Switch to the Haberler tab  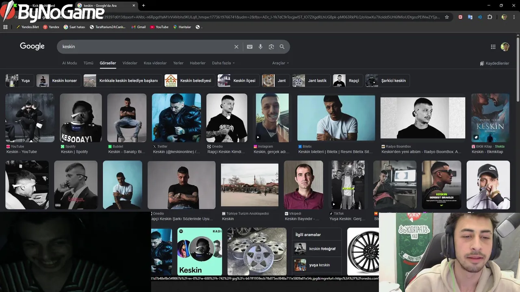click(x=198, y=63)
